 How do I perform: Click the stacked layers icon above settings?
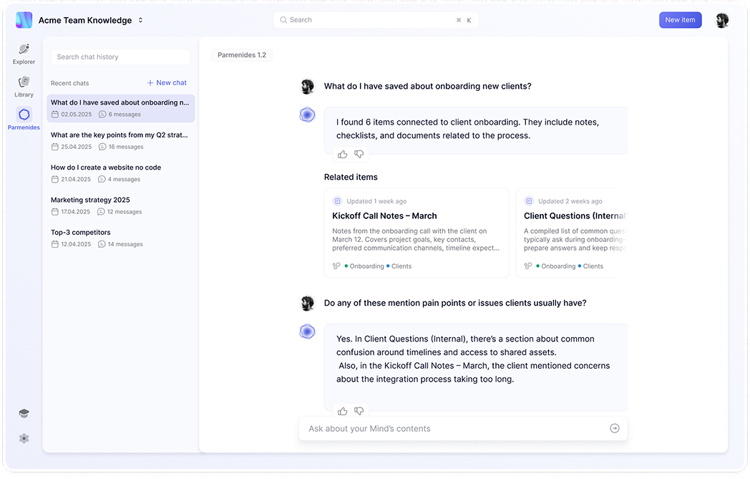point(24,413)
